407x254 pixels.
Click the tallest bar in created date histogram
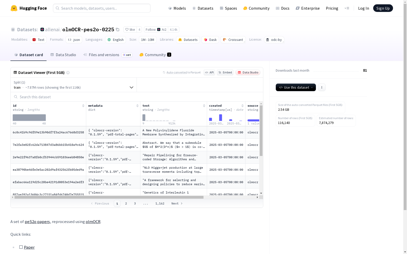221,118
